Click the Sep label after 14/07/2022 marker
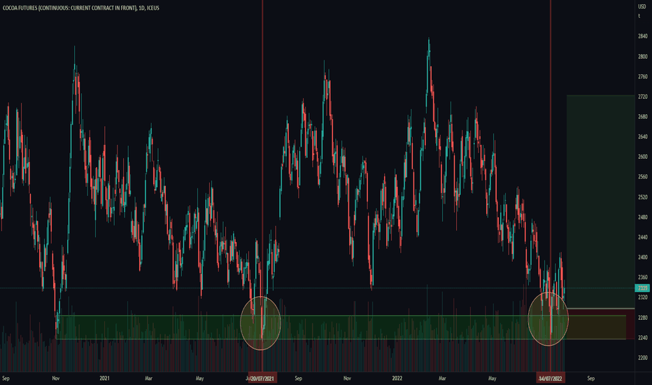Viewport: 652px width, 385px height. pyautogui.click(x=591, y=378)
